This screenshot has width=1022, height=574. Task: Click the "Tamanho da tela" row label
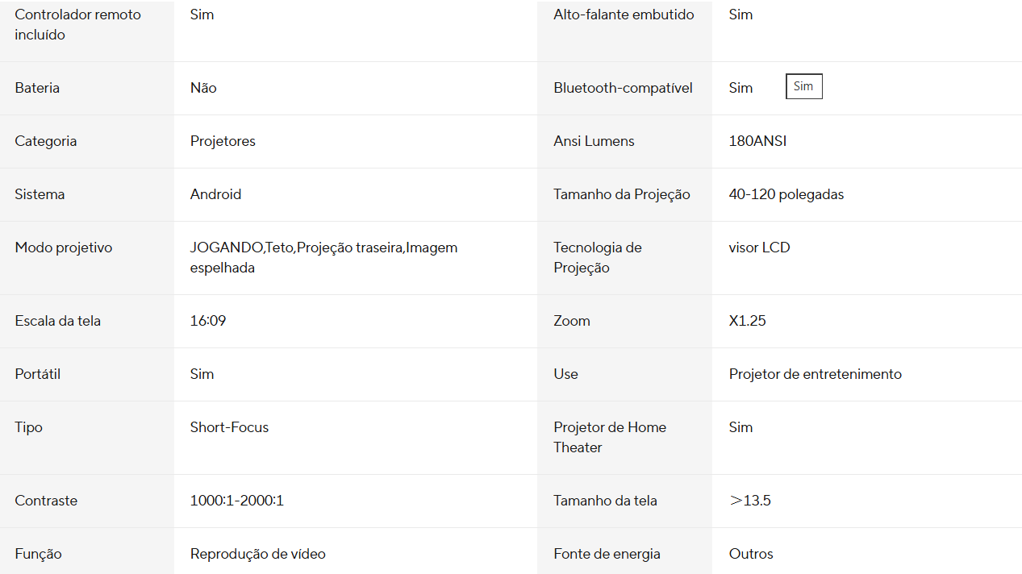click(605, 501)
